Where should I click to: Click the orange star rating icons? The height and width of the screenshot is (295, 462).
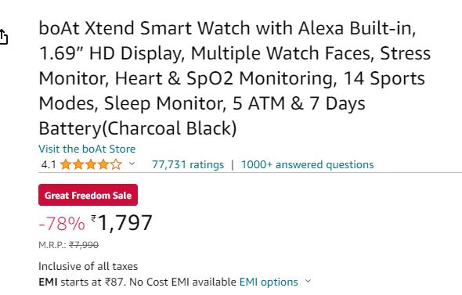[91, 164]
